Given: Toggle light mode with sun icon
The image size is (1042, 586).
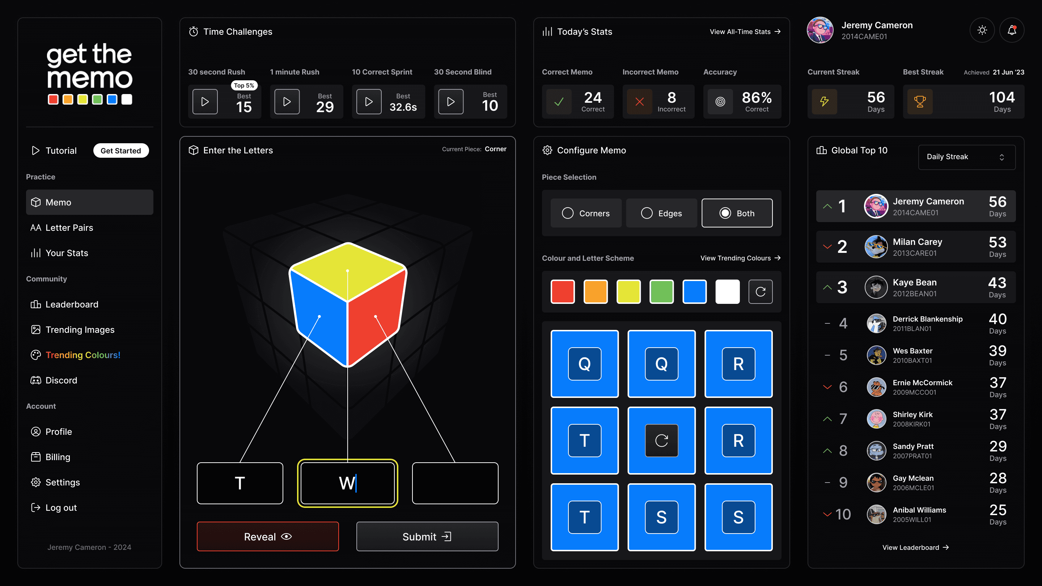Looking at the screenshot, I should pyautogui.click(x=982, y=30).
